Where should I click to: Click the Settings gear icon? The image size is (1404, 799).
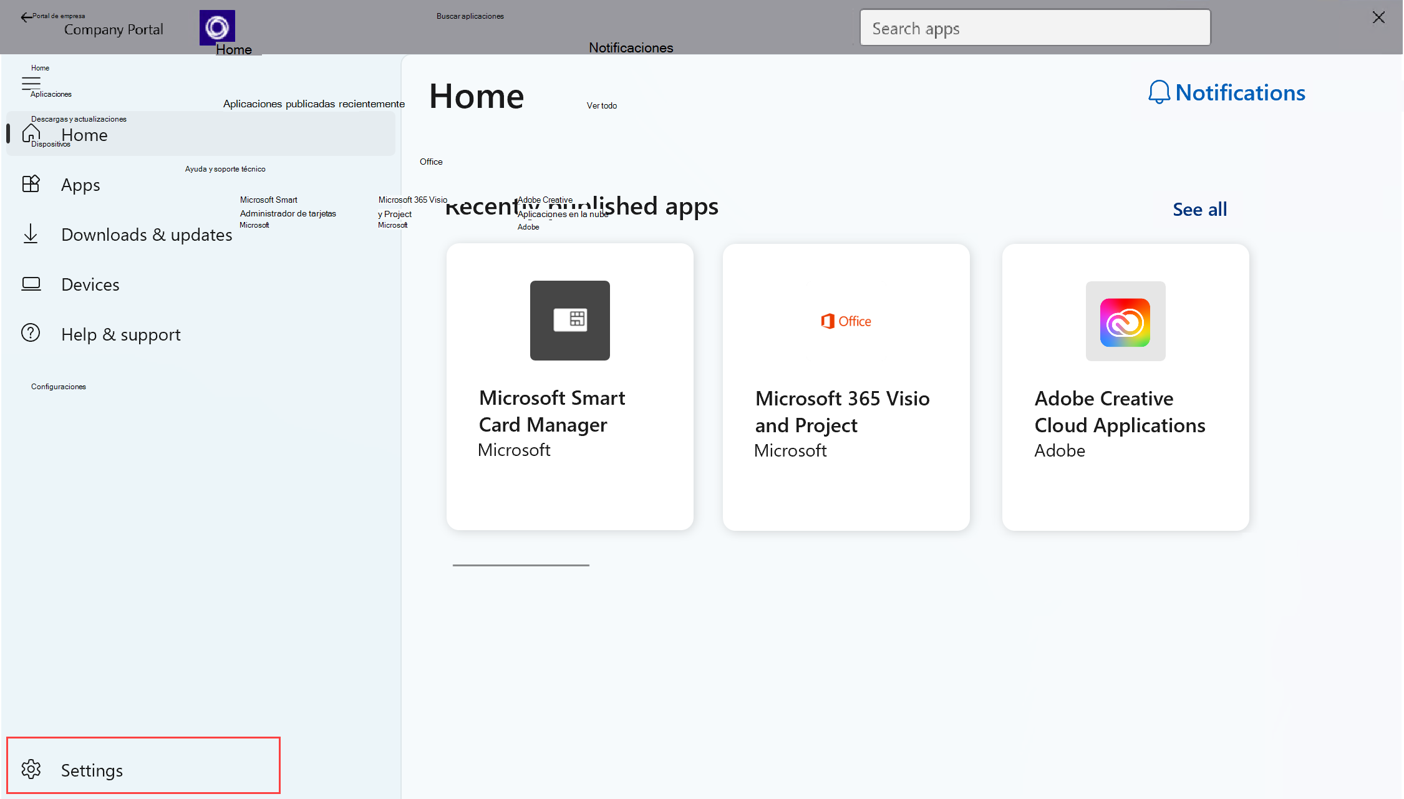coord(31,769)
